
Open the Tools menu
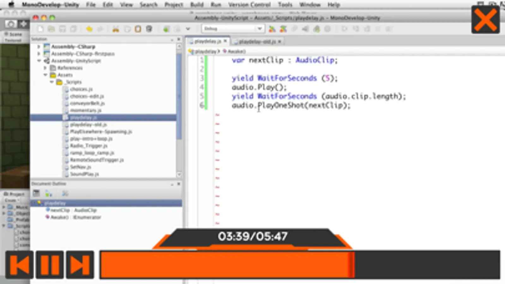pyautogui.click(x=285, y=5)
